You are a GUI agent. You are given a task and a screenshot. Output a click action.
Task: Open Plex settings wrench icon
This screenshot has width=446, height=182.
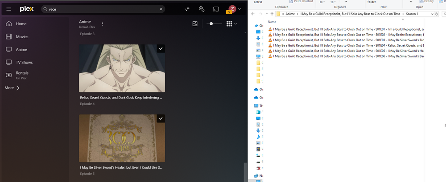(x=202, y=9)
